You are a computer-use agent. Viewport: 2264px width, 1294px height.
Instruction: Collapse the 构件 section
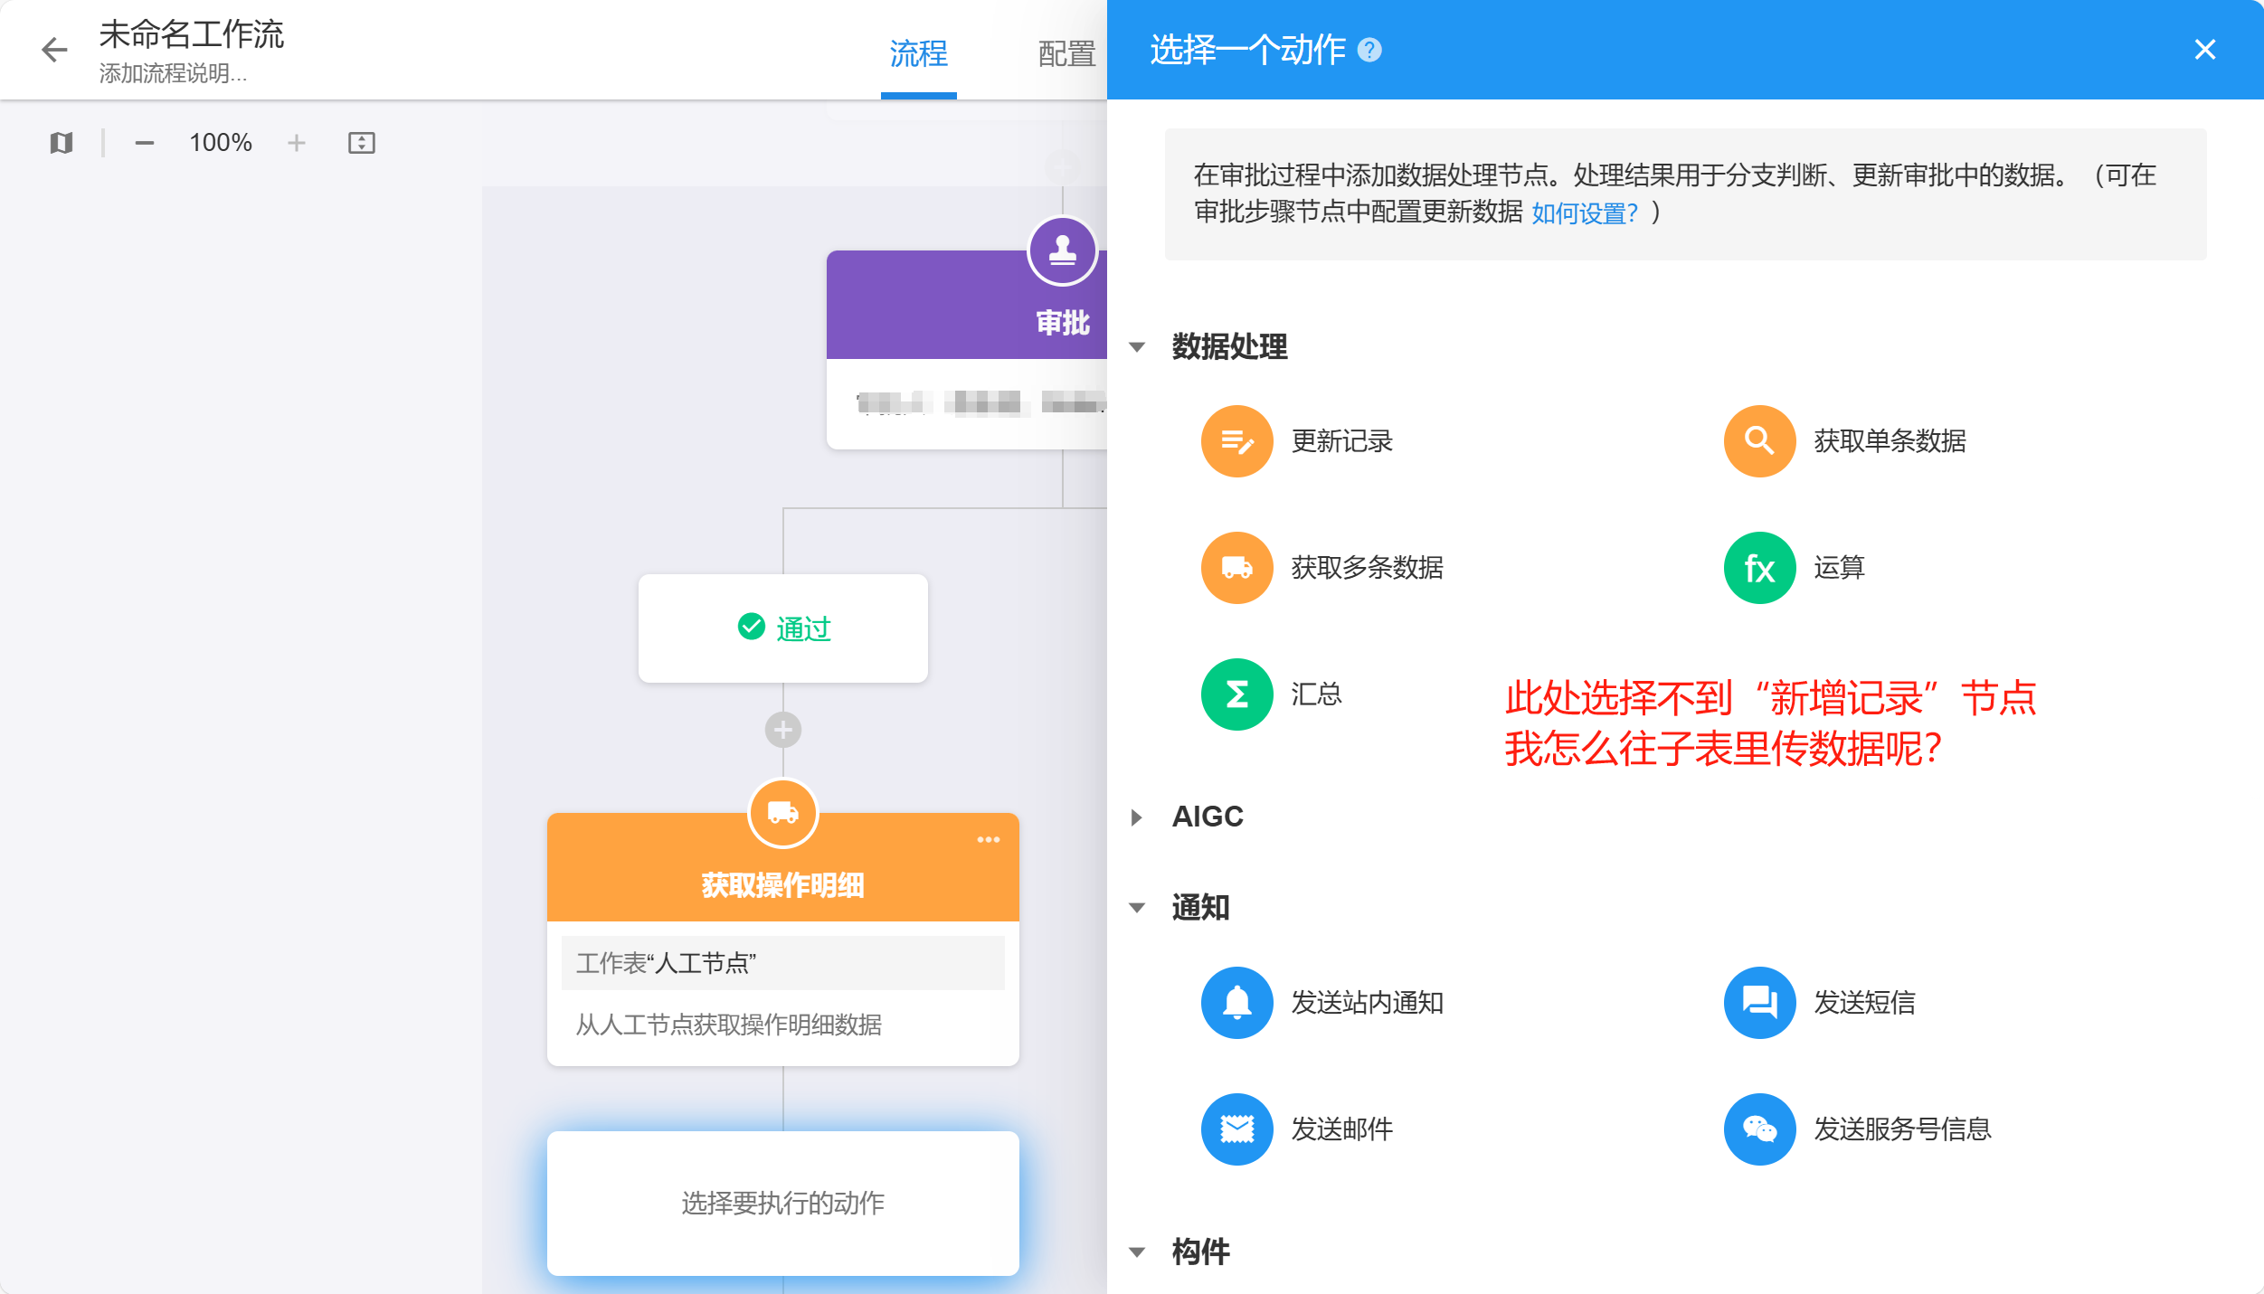click(x=1138, y=1252)
